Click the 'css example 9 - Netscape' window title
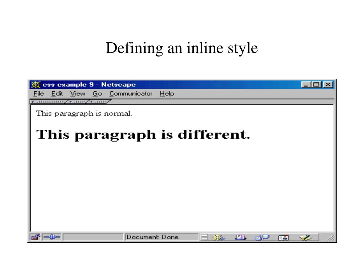The height and width of the screenshot is (273, 364). (x=89, y=85)
